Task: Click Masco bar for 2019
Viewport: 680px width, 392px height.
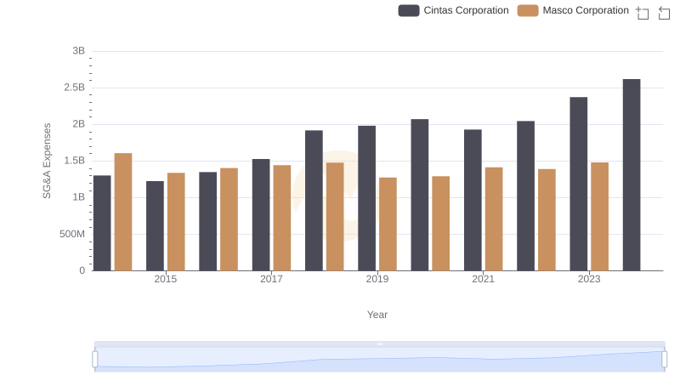Action: point(388,224)
